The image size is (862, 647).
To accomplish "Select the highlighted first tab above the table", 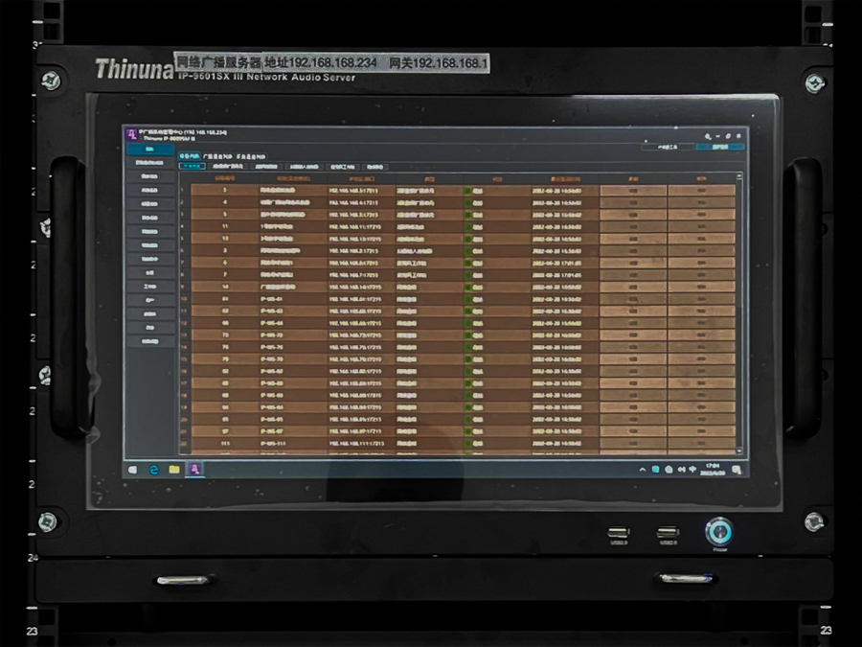I will click(193, 166).
